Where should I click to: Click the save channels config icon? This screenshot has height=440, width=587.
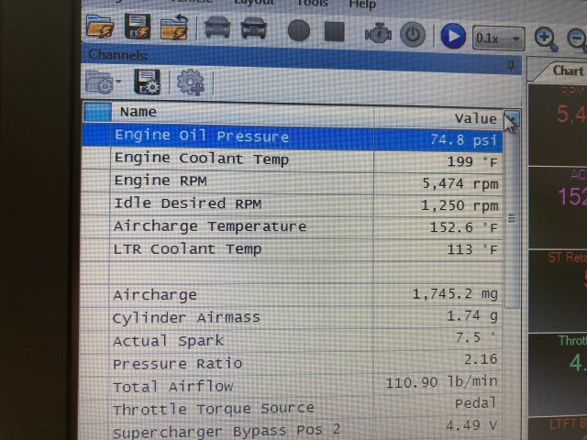(x=147, y=82)
